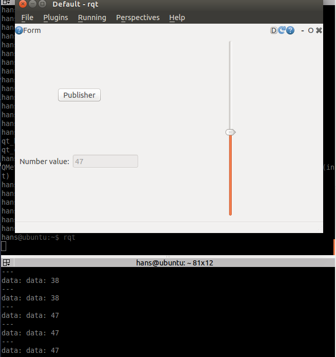Click the orange filled part of slider track
This screenshot has height=357, width=336.
230,175
